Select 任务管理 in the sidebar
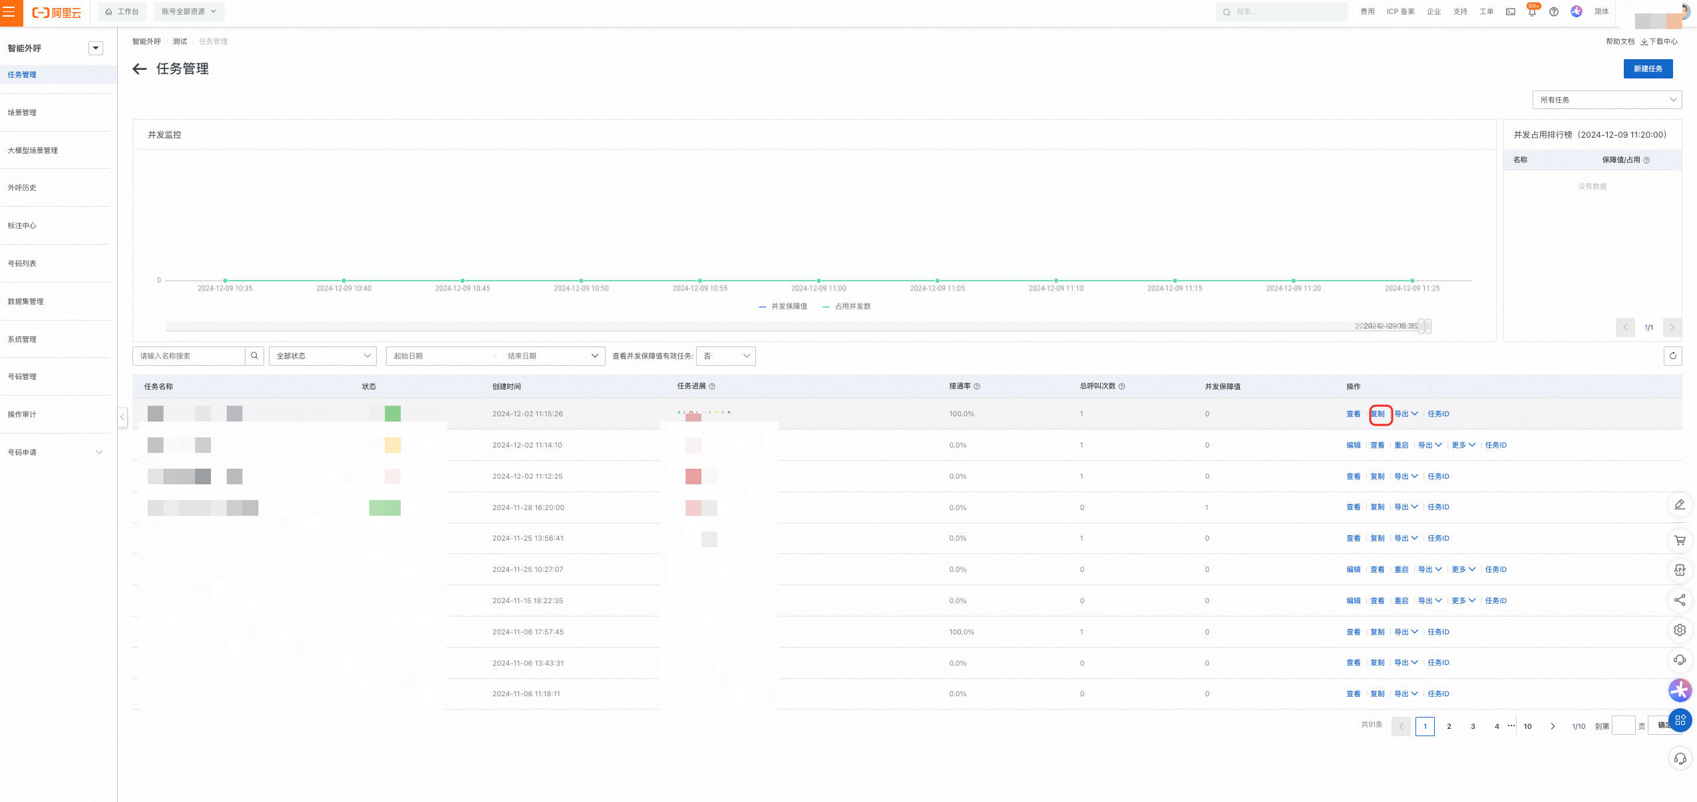 click(59, 74)
